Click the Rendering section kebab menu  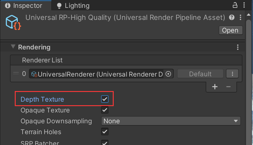coord(238,47)
